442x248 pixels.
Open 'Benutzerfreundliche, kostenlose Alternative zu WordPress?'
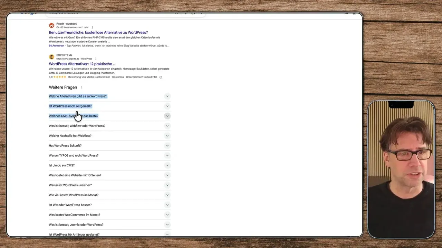[98, 32]
